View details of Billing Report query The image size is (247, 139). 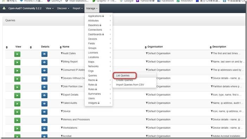point(44,62)
